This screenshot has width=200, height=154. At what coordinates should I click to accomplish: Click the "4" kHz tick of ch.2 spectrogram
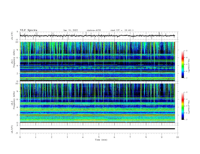[18, 107]
